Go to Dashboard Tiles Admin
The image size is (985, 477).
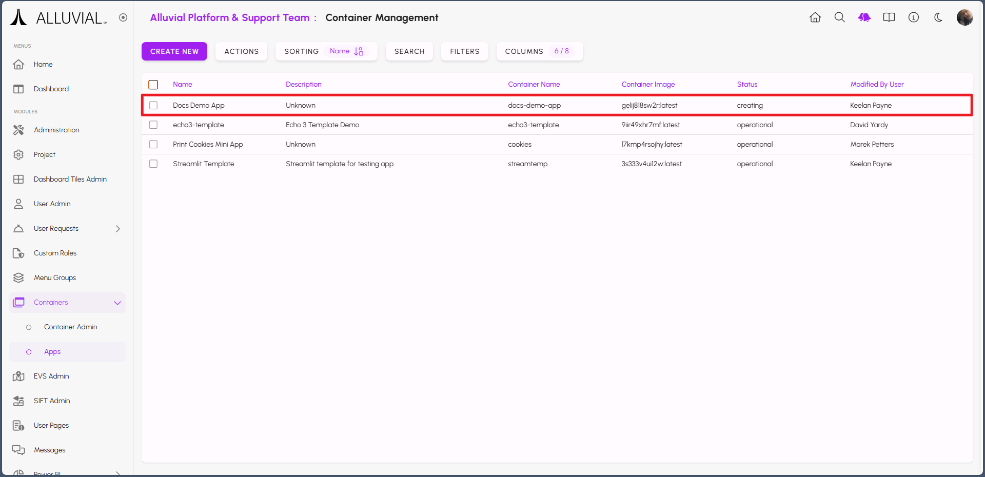[70, 180]
